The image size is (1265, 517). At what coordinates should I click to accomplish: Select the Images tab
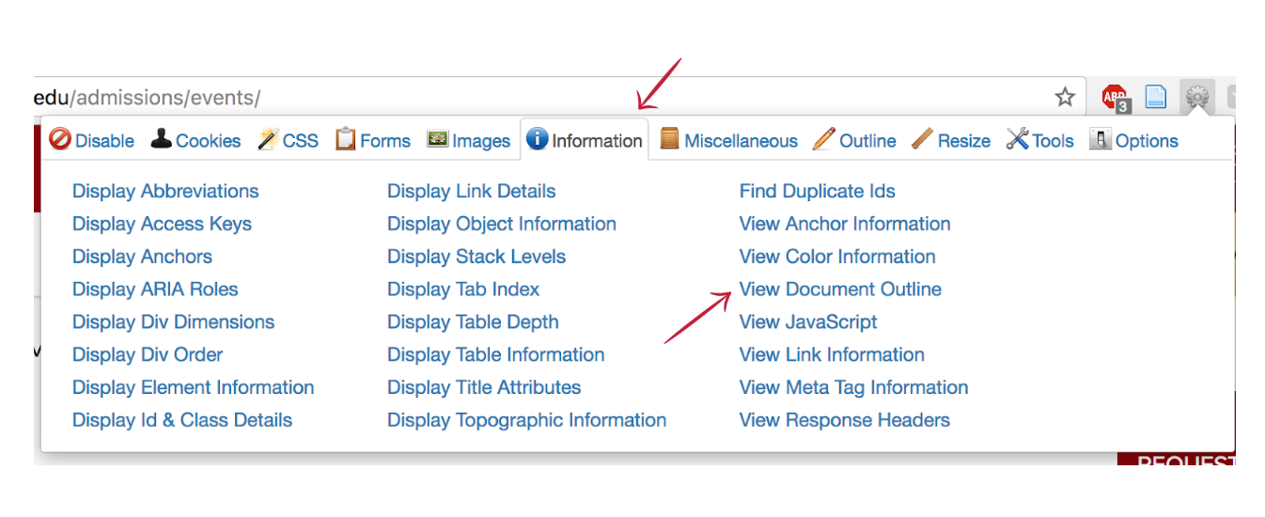click(468, 141)
